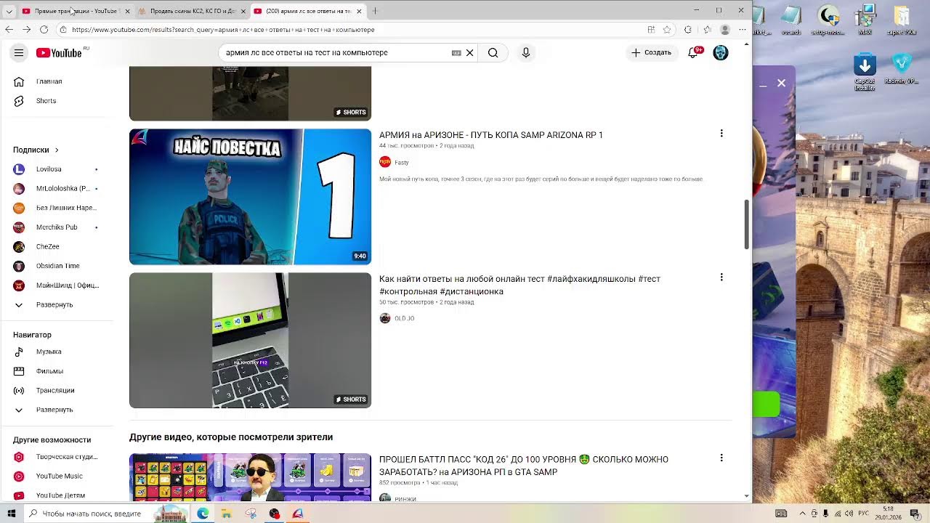Image resolution: width=930 pixels, height=523 pixels.
Task: Switch to the Продать скины КС2 tab
Action: point(192,11)
